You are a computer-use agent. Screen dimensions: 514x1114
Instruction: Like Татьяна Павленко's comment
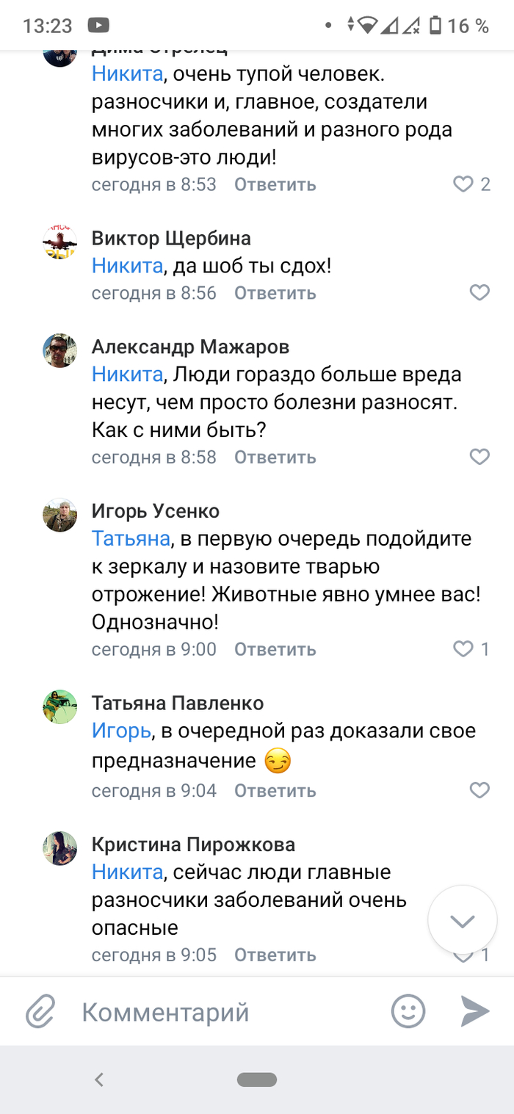click(x=479, y=790)
